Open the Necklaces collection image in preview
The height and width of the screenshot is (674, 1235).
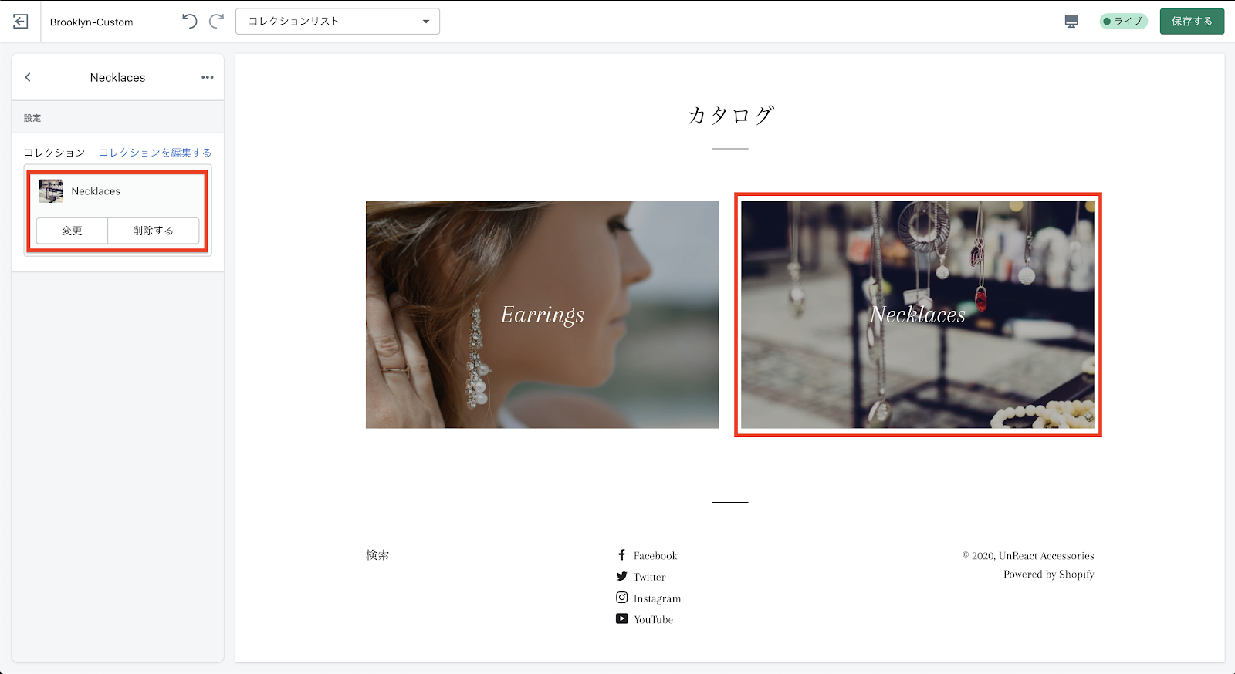tap(917, 315)
